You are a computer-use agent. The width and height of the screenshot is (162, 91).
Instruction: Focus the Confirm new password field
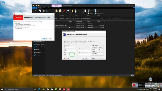[x=85, y=55]
